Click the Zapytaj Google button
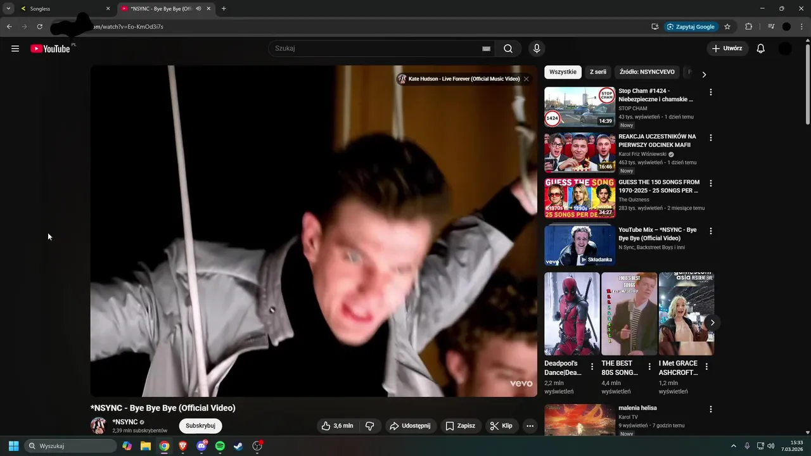 click(691, 27)
